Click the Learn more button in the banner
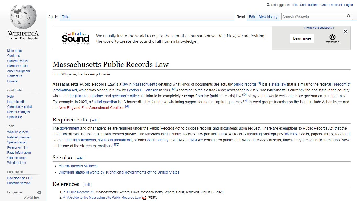Image resolution: width=357 pixels, height=201 pixels. click(x=302, y=38)
